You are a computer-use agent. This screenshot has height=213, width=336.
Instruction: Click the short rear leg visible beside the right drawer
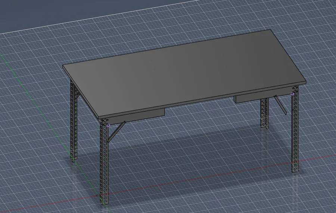coord(265,113)
